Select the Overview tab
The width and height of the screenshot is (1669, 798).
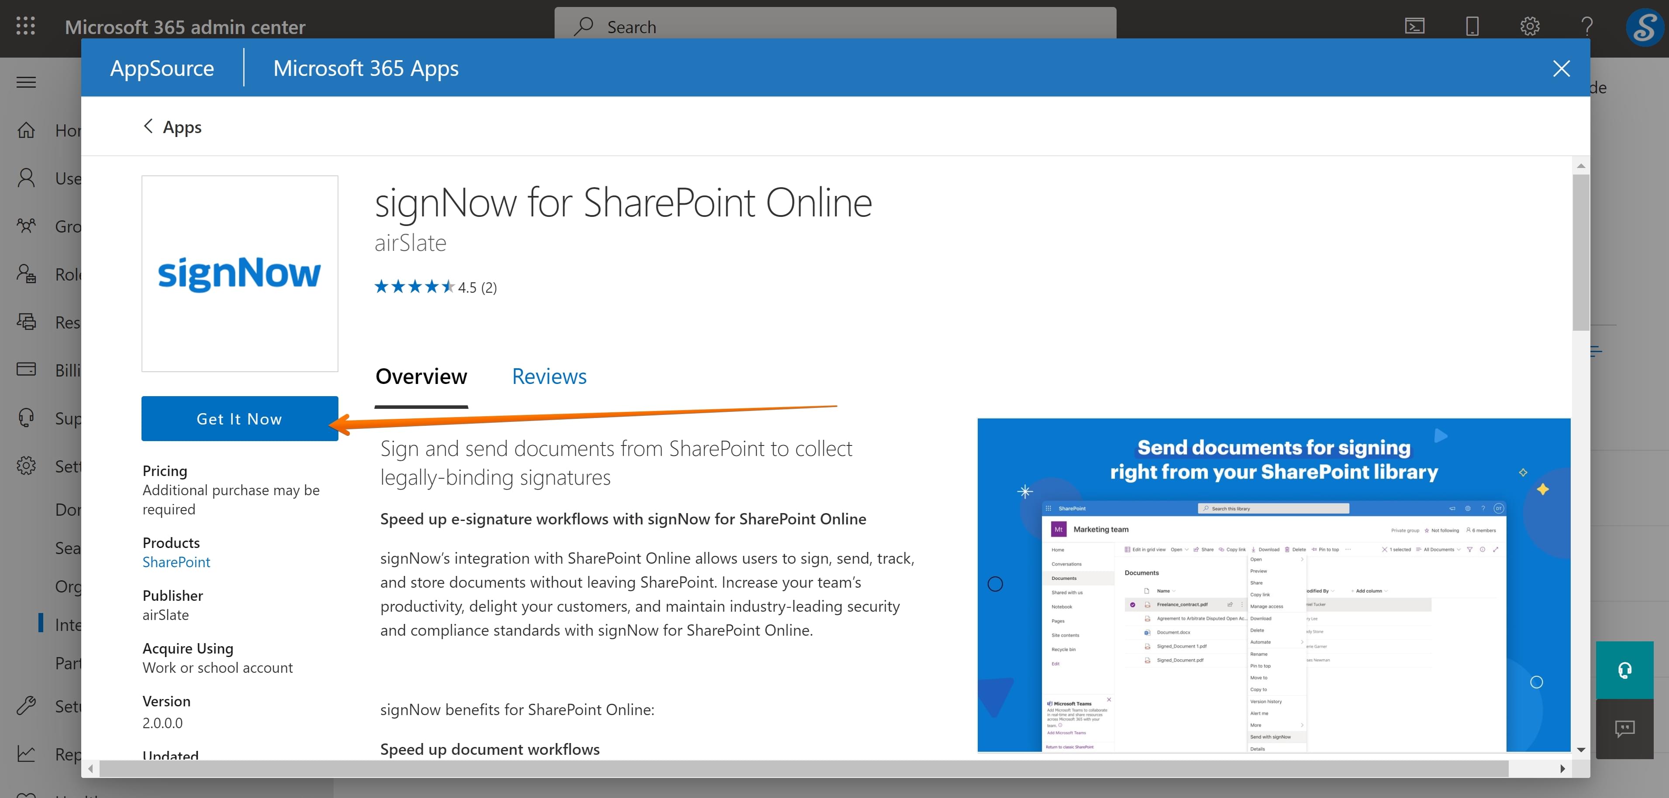[421, 376]
